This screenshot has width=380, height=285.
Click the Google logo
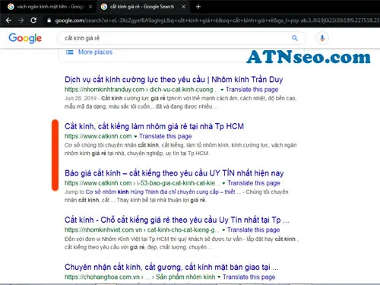(25, 38)
